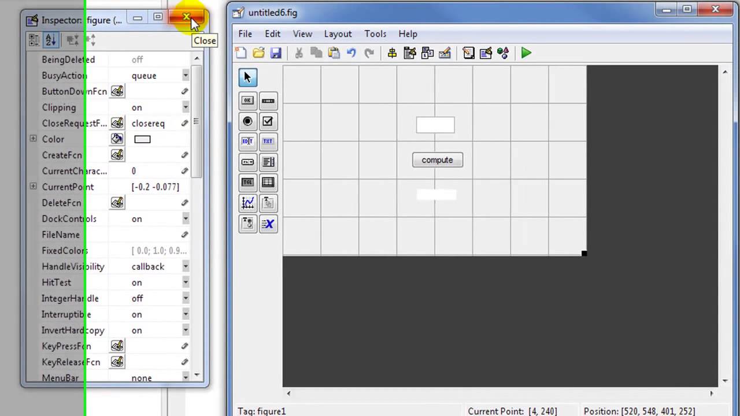Open the View menu
The width and height of the screenshot is (740, 416).
tap(302, 34)
